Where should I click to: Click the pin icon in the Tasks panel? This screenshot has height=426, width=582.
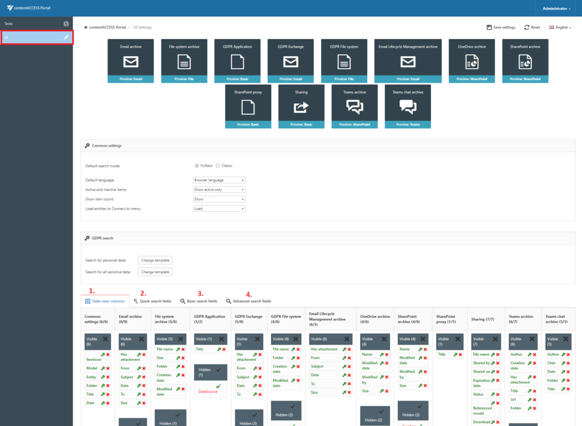[x=66, y=23]
